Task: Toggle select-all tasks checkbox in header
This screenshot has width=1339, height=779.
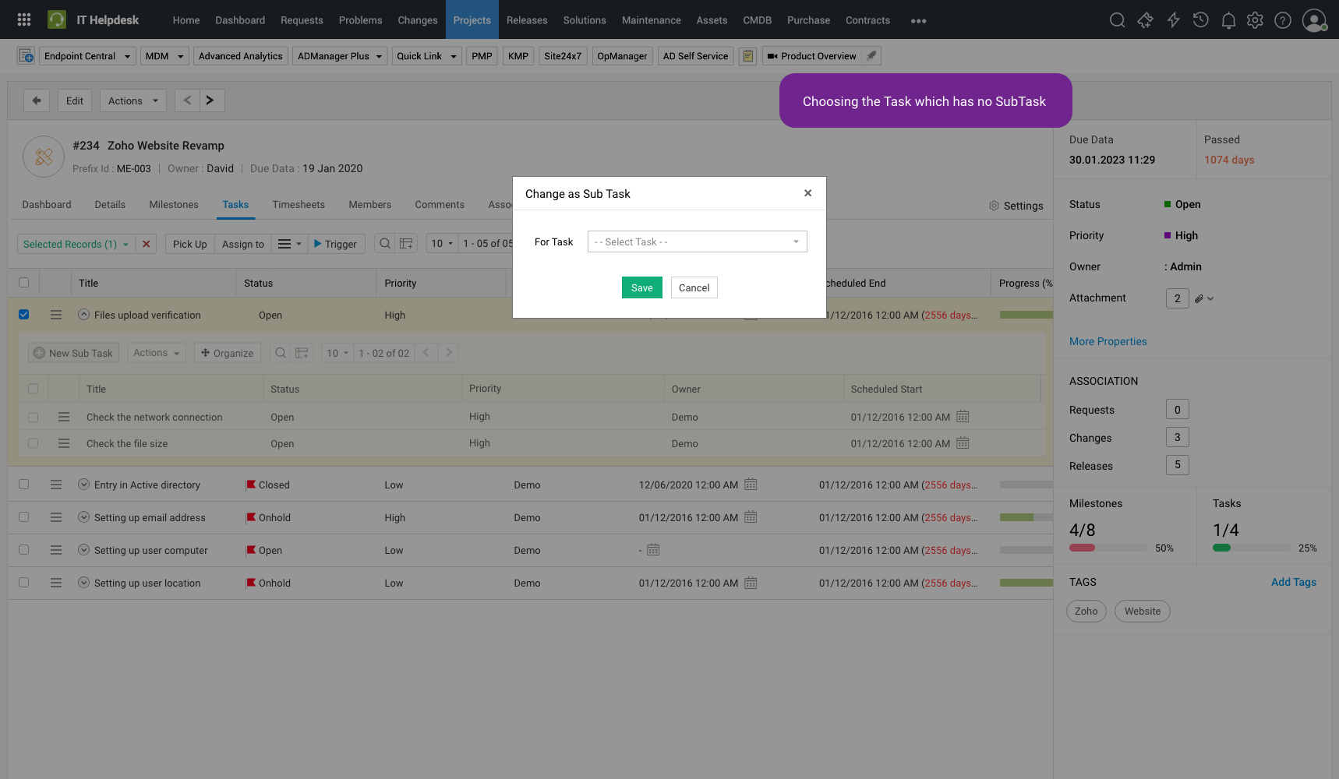Action: coord(23,283)
